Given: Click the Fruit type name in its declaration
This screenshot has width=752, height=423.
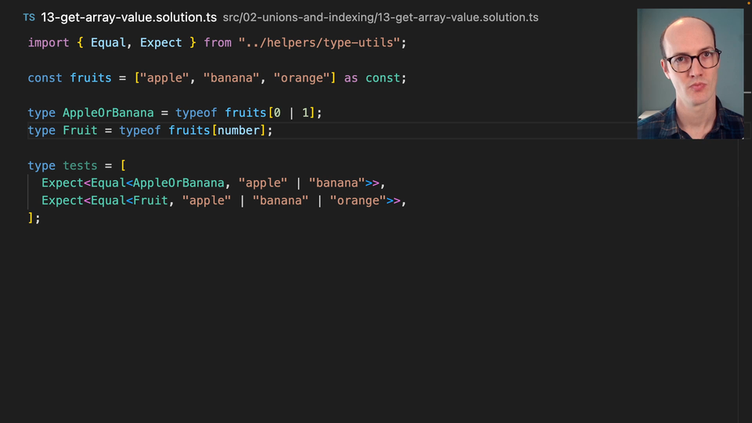Looking at the screenshot, I should [x=80, y=130].
